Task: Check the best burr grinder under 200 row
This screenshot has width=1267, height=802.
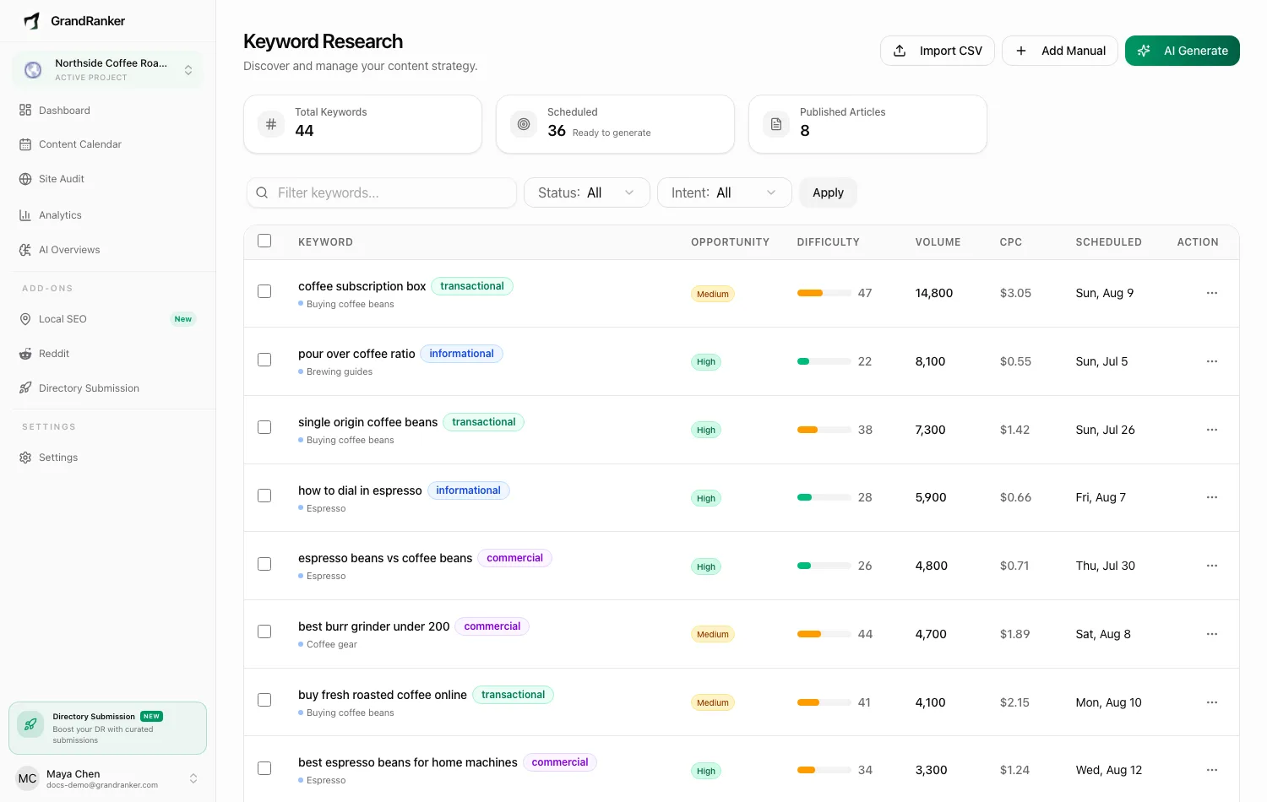Action: (264, 631)
